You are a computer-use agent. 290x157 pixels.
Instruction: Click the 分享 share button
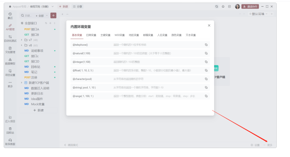pos(78,6)
